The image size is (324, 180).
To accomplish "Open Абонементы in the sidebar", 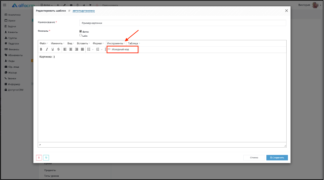I will point(14,55).
